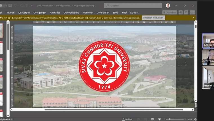Click the protected view warning message link
The width and height of the screenshot is (214, 121).
click(72, 18)
